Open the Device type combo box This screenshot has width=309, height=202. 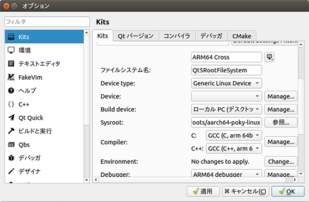[x=226, y=83]
